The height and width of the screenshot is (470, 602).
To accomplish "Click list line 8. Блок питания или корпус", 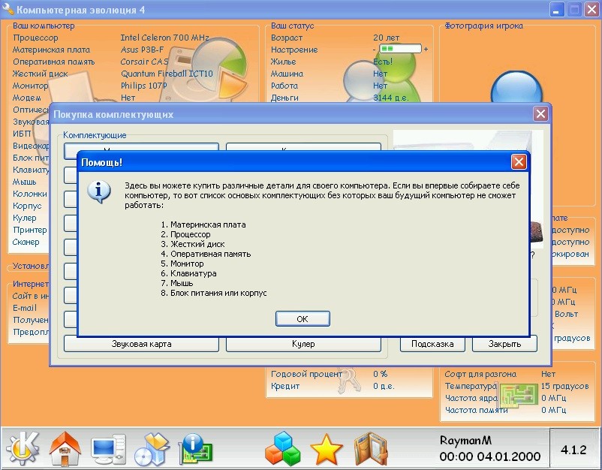I will (x=214, y=293).
